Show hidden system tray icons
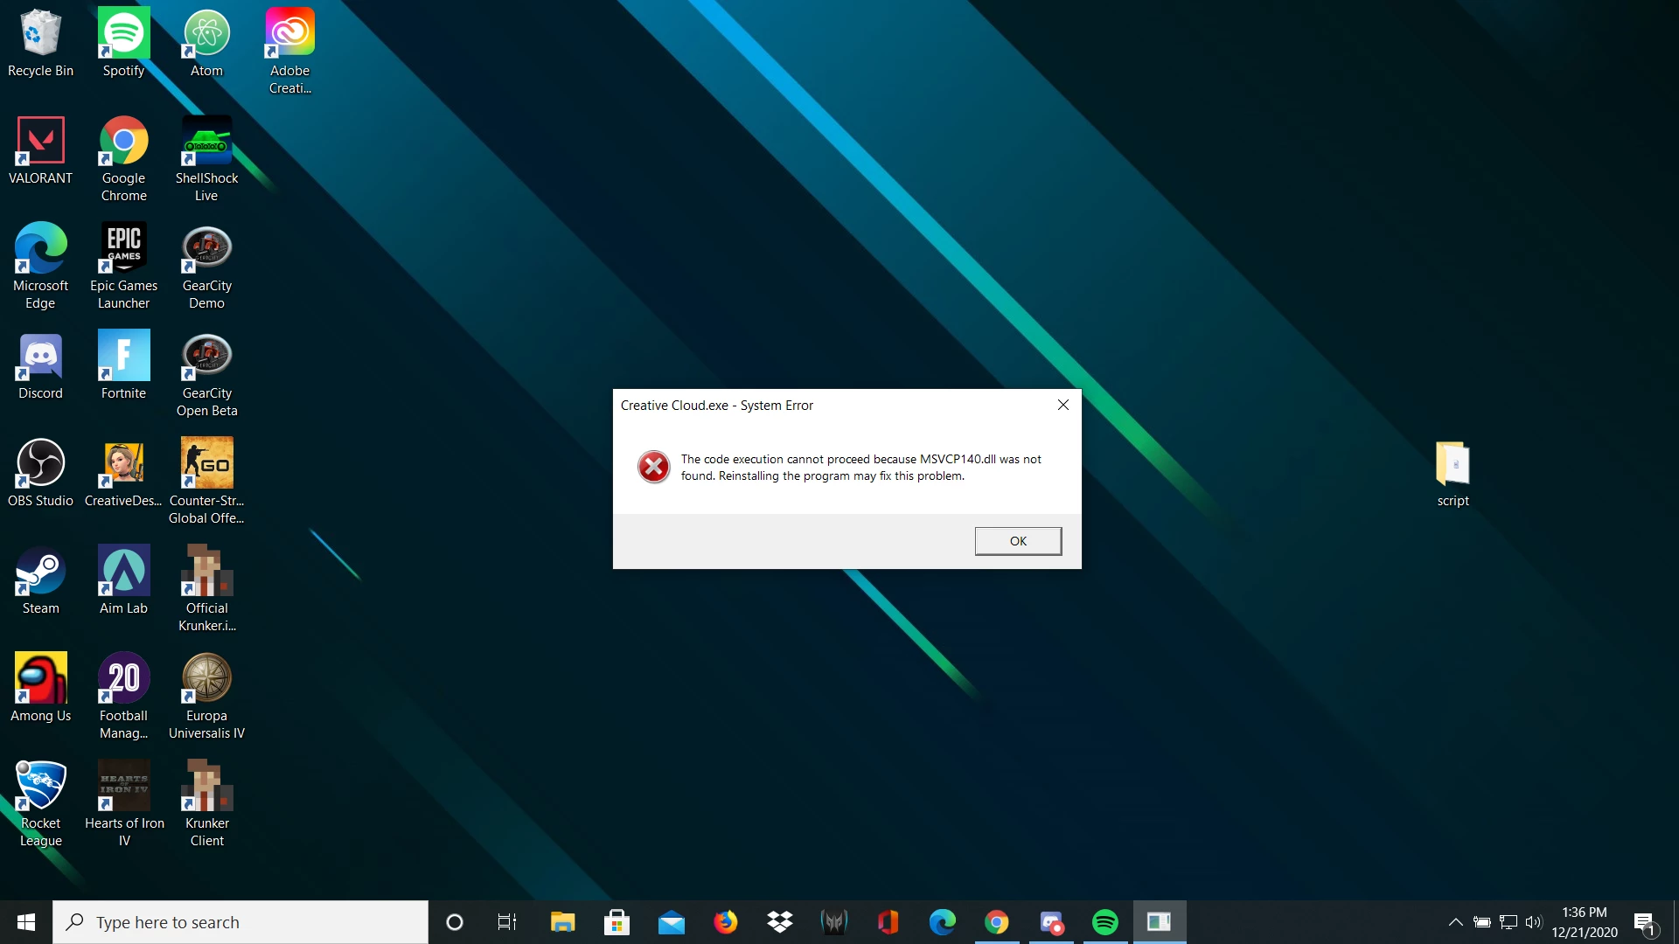Image resolution: width=1679 pixels, height=944 pixels. click(1455, 922)
